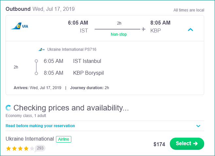Click the Ukraine International provider name

coord(30,139)
